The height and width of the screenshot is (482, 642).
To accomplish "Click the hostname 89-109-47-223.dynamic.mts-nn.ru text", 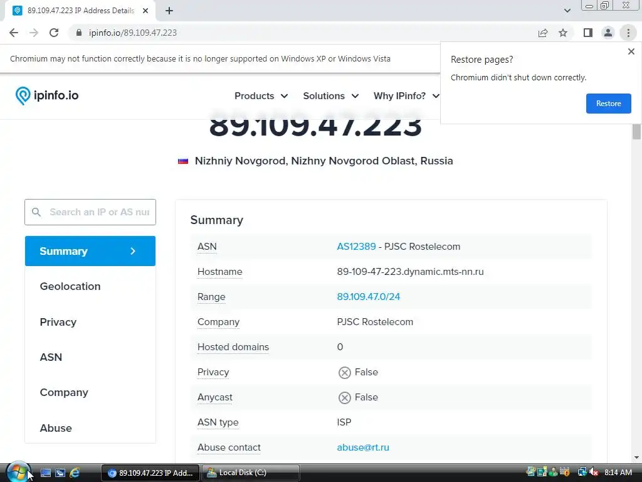I will pos(410,272).
